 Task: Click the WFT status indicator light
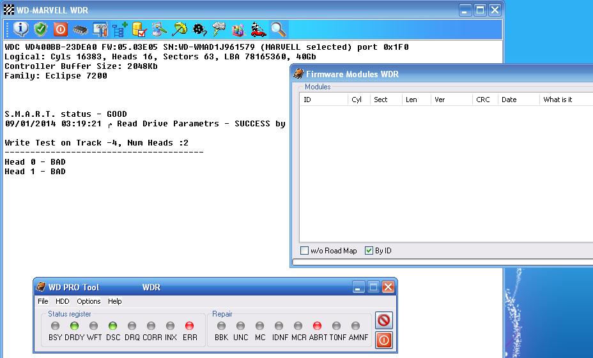coord(94,325)
